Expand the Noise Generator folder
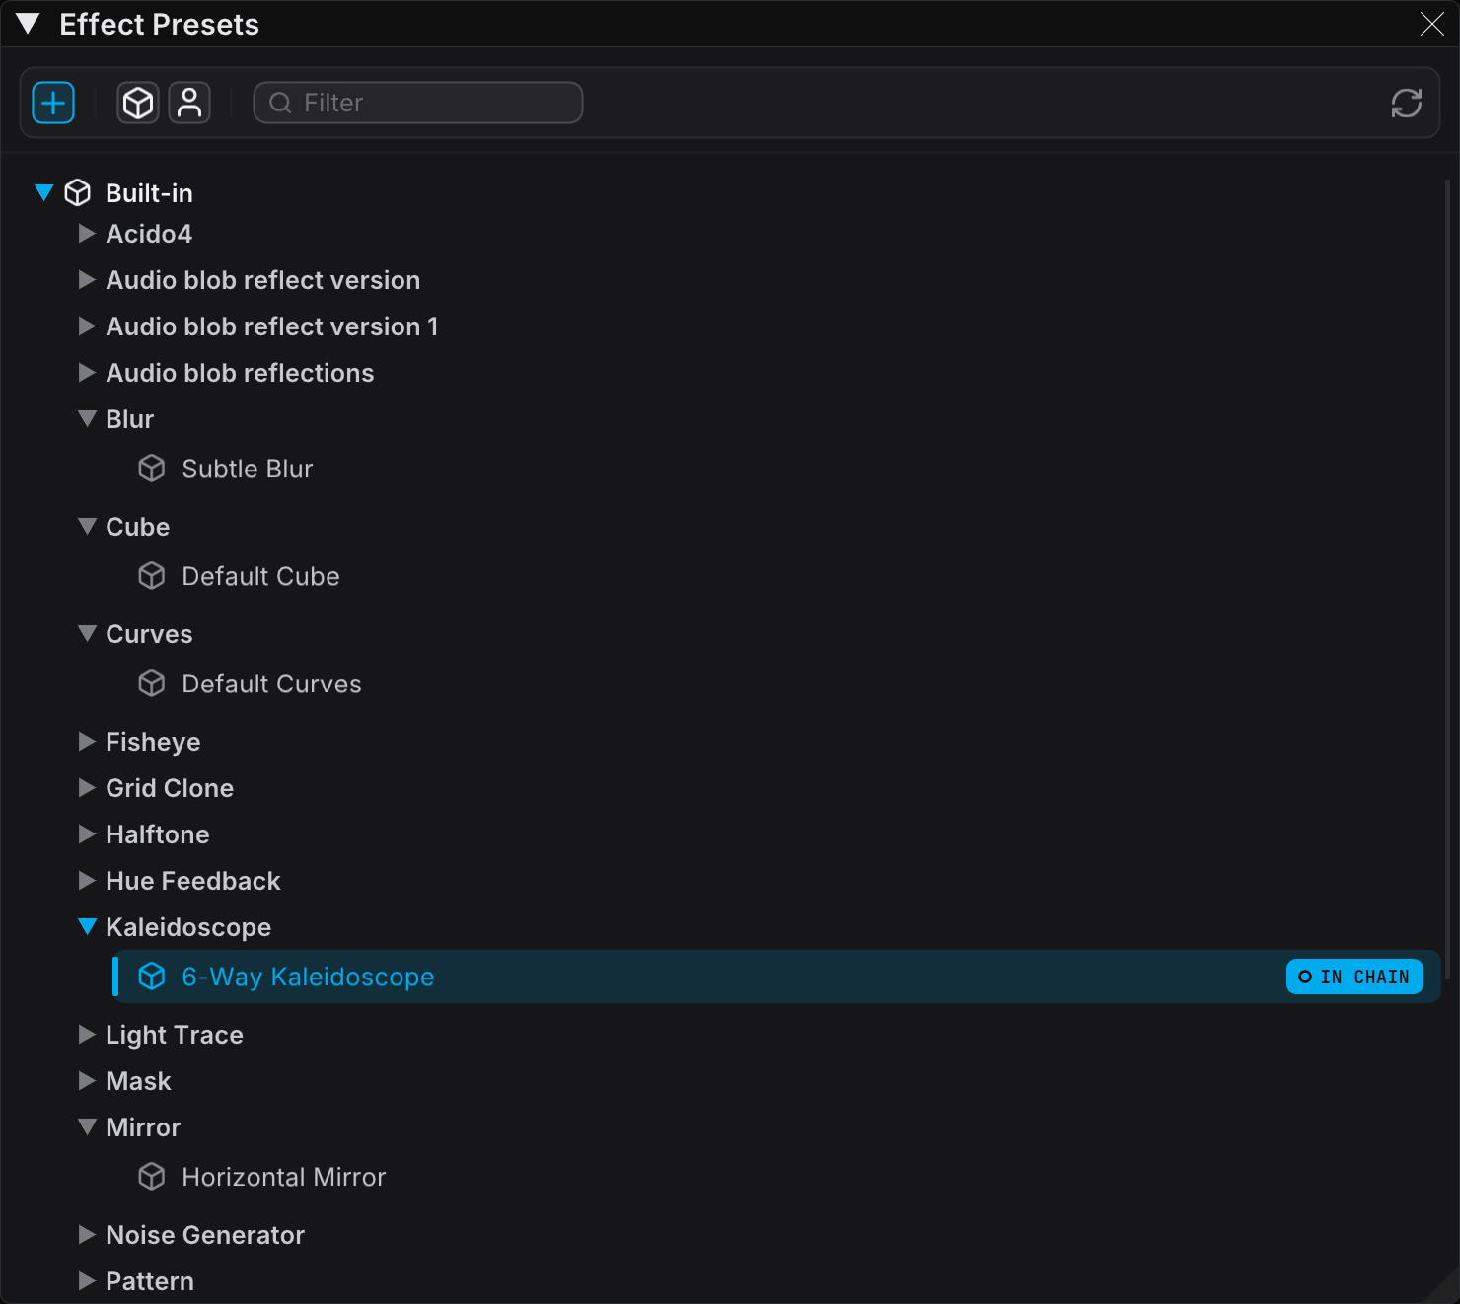This screenshot has width=1460, height=1304. click(x=87, y=1235)
